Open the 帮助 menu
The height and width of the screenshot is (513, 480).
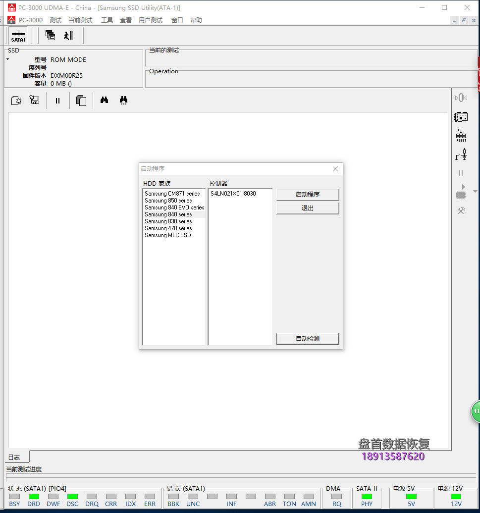pyautogui.click(x=196, y=20)
